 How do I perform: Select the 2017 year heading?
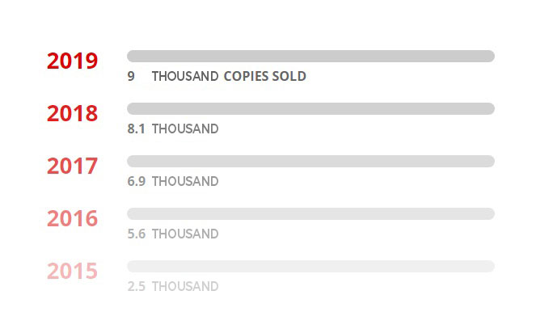[72, 166]
